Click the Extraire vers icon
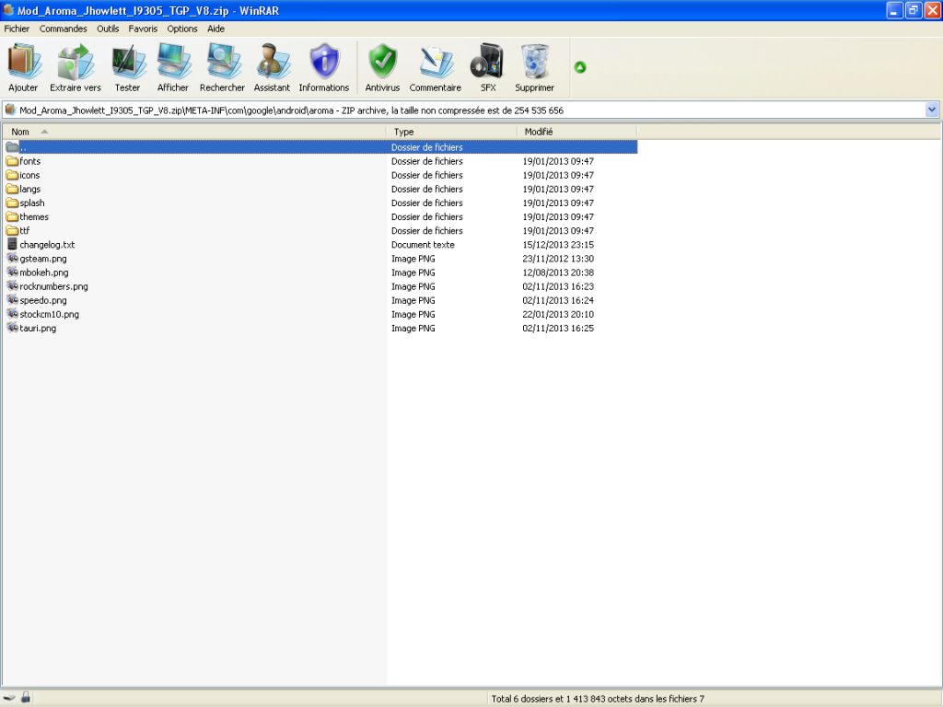This screenshot has width=943, height=707. click(76, 67)
